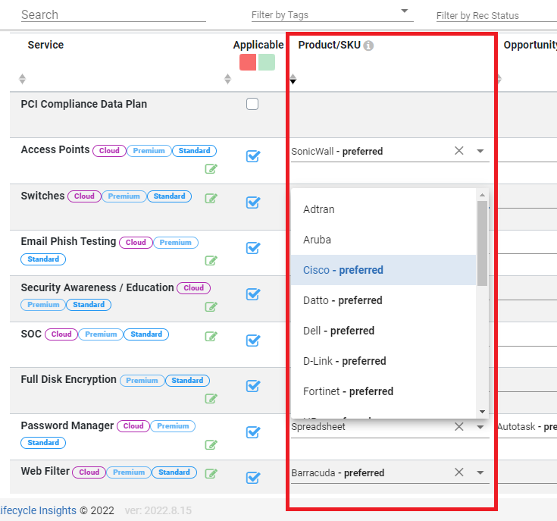Image resolution: width=557 pixels, height=521 pixels.
Task: Click the version 'ver: 2022.8.15' text
Action: (158, 510)
